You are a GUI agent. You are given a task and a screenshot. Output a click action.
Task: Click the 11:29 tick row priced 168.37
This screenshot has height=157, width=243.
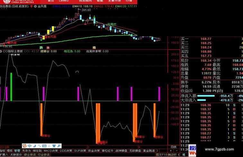coord(212,109)
